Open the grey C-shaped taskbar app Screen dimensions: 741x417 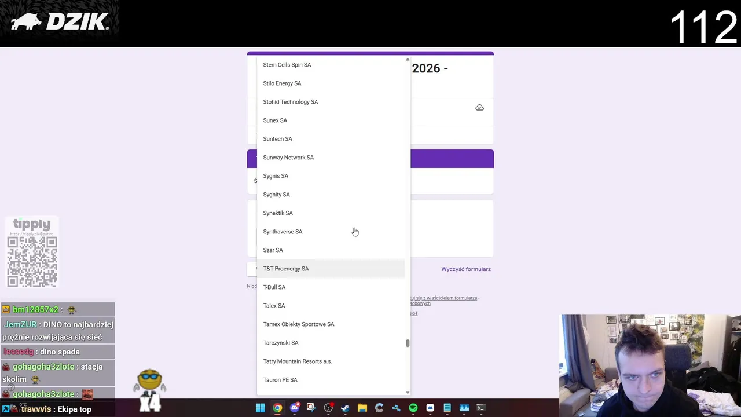[x=379, y=408]
